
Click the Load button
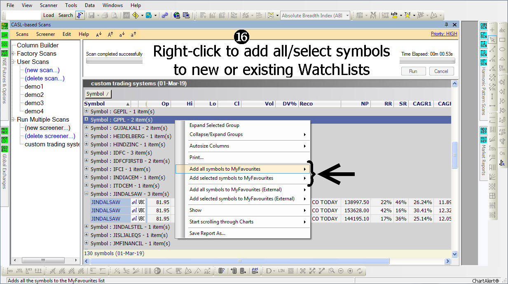[x=49, y=15]
